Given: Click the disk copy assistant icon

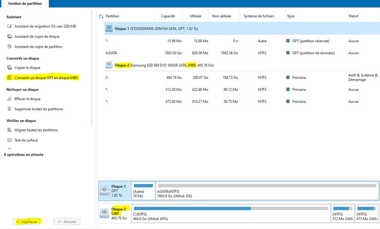Looking at the screenshot, I should coord(9,36).
